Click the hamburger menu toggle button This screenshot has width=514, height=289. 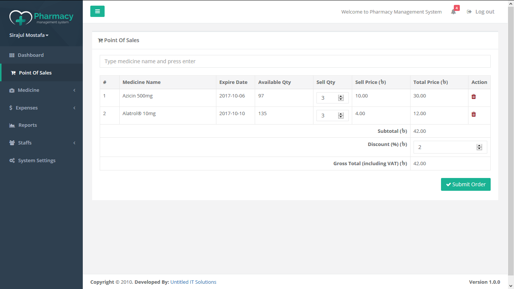pos(97,11)
